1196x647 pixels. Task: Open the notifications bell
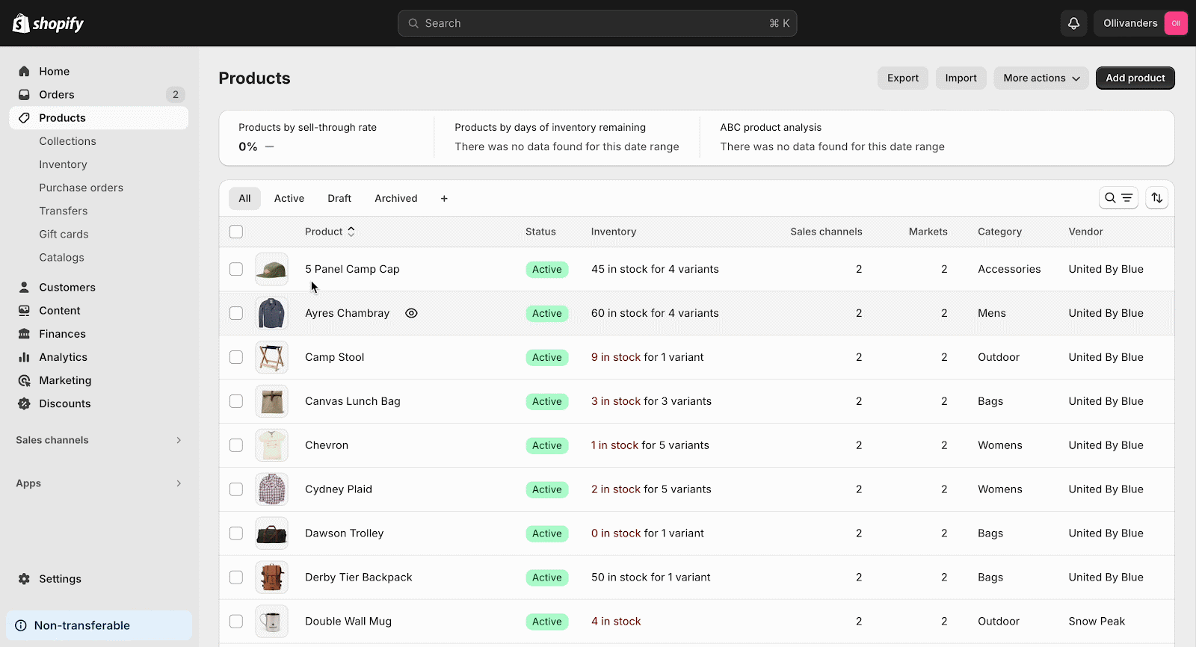pyautogui.click(x=1073, y=23)
